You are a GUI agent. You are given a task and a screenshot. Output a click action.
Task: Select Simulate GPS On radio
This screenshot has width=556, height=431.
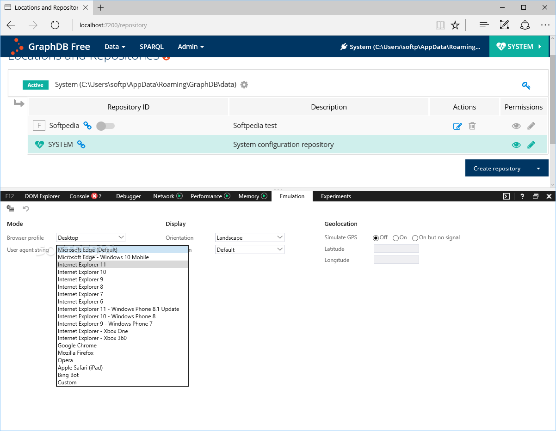(395, 238)
